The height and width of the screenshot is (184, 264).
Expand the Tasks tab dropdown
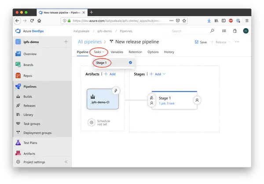(x=99, y=52)
